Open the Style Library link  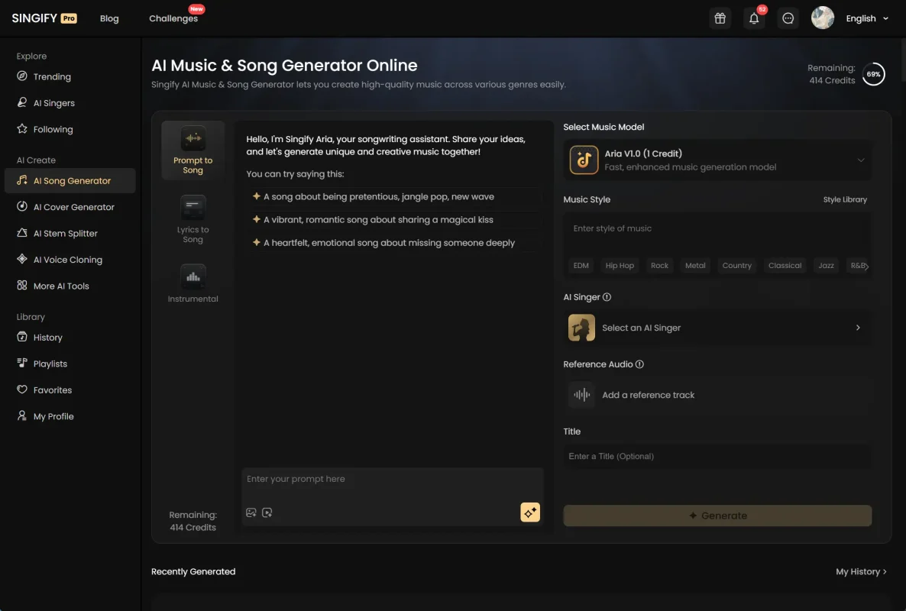click(x=845, y=200)
